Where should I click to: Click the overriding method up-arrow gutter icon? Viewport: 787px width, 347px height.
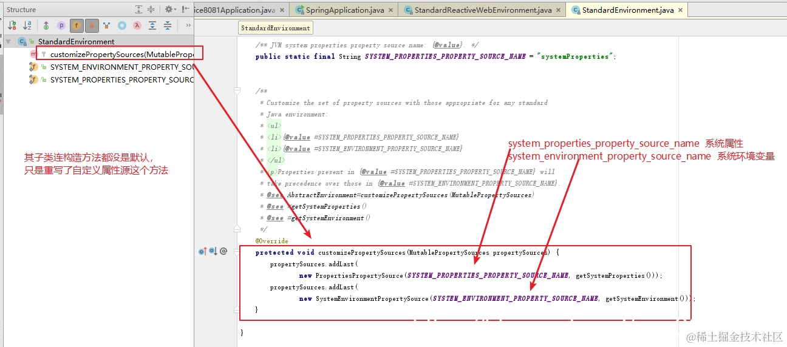[x=202, y=251]
